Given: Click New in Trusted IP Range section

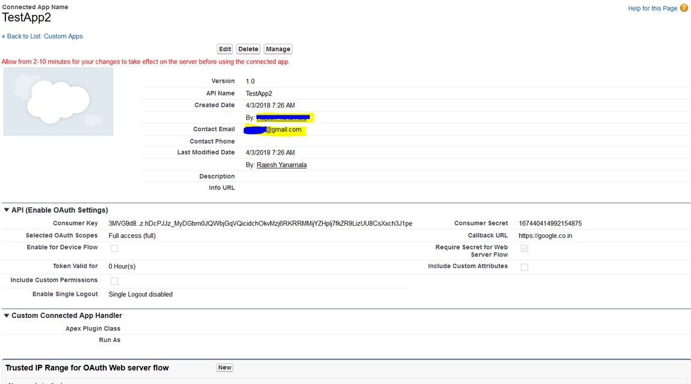Looking at the screenshot, I should click(x=225, y=367).
